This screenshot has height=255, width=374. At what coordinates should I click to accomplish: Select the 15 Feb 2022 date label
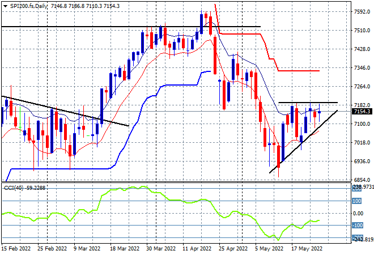point(16,249)
